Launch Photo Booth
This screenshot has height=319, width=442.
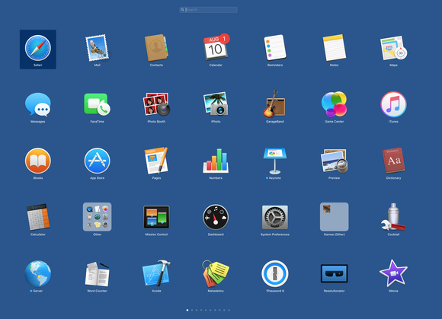[x=156, y=104]
